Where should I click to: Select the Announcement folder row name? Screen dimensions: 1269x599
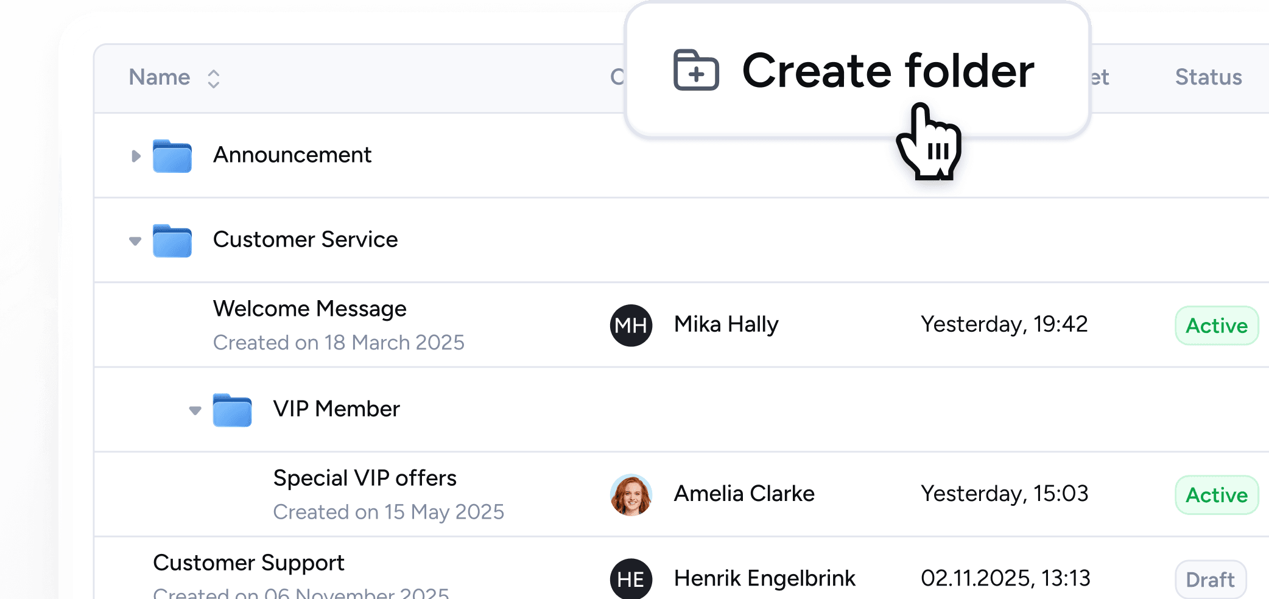(292, 155)
